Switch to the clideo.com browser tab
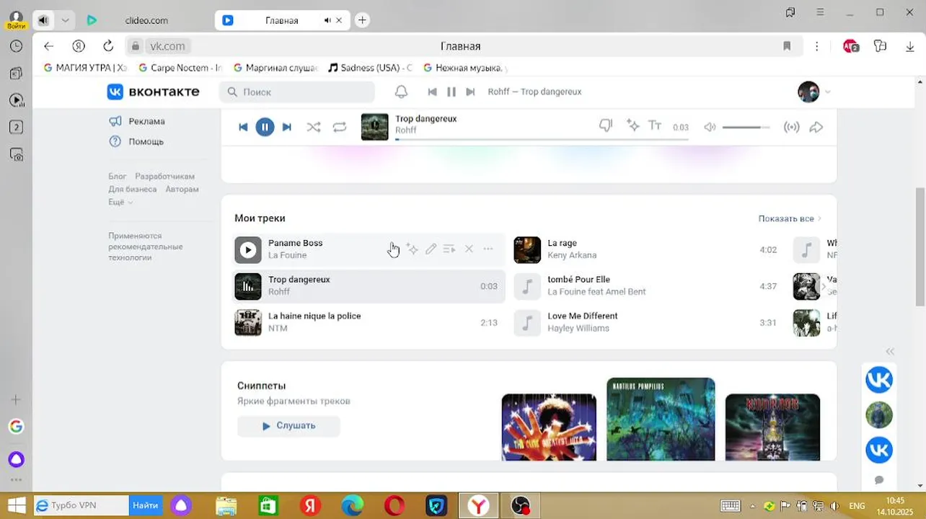 coord(146,20)
